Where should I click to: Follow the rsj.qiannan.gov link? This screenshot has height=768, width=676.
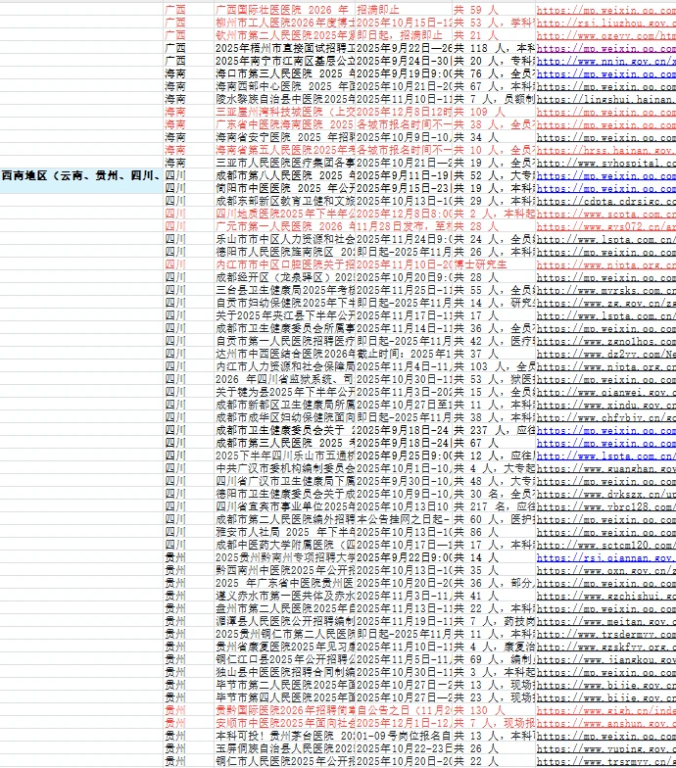605,557
